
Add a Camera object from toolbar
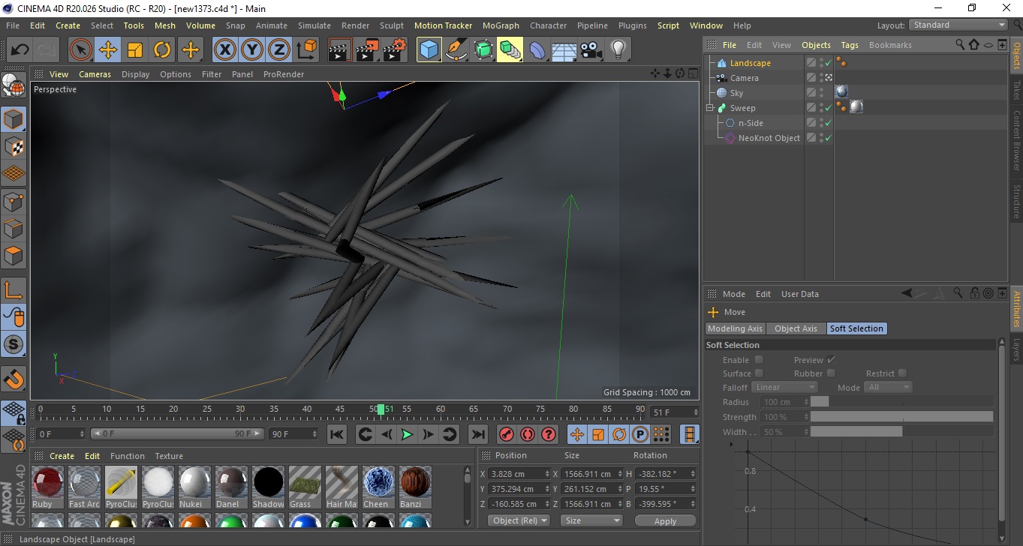[x=591, y=50]
